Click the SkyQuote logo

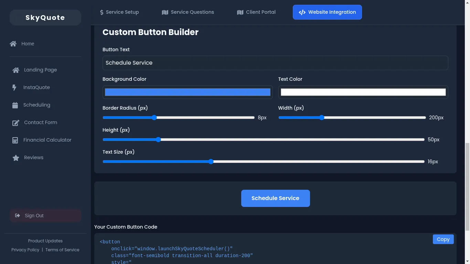[45, 18]
